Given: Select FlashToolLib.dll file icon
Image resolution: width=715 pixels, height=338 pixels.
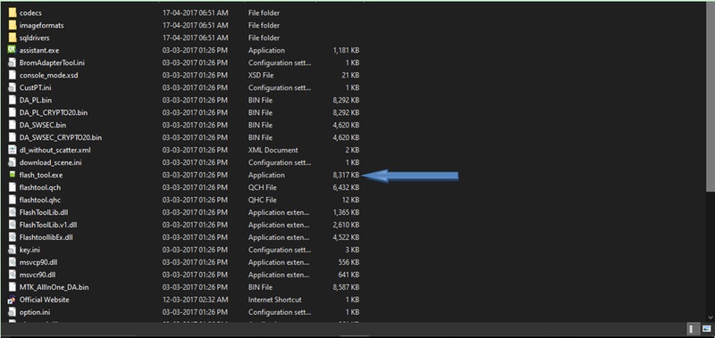Looking at the screenshot, I should click(x=13, y=212).
